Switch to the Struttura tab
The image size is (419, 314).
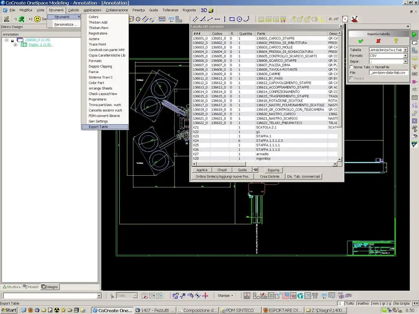click(x=12, y=287)
